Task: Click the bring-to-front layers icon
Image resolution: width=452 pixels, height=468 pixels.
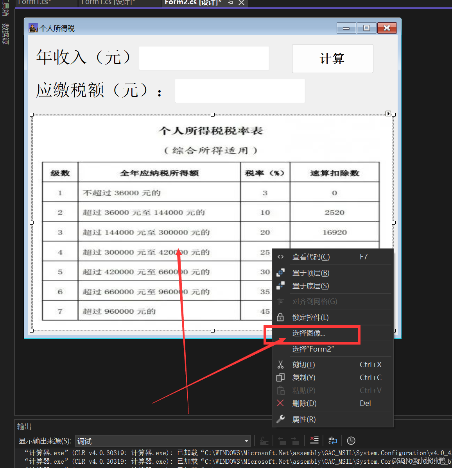Action: tap(280, 273)
